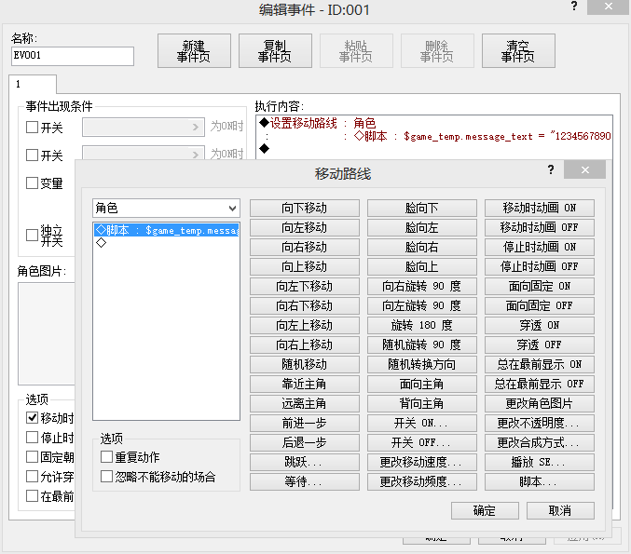This screenshot has height=554, width=631.
Task: Open 更改不透明度... dialog
Action: coord(540,423)
